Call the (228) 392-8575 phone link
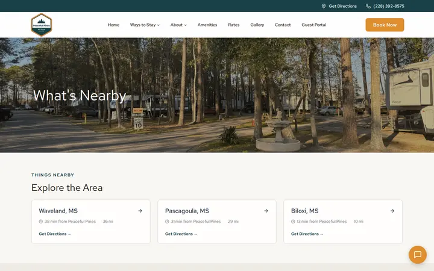 pos(389,6)
